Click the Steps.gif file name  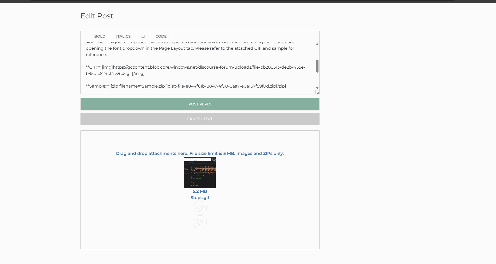(x=200, y=197)
